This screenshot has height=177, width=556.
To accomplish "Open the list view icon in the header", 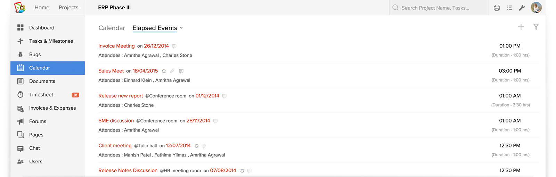I will click(509, 8).
